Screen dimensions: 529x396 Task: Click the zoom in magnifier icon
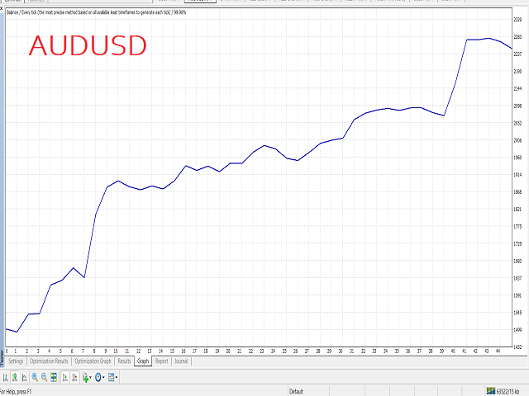pyautogui.click(x=35, y=377)
